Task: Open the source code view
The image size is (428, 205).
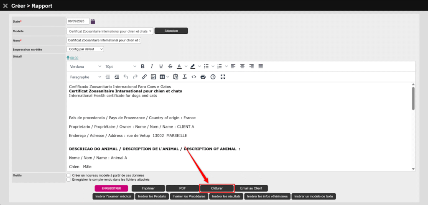Action: [x=194, y=77]
